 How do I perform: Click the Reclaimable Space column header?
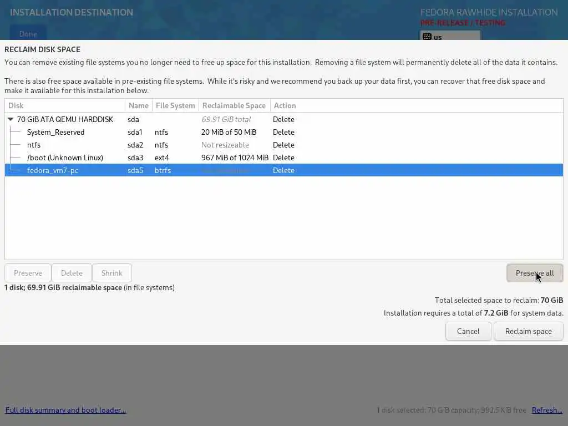click(235, 105)
